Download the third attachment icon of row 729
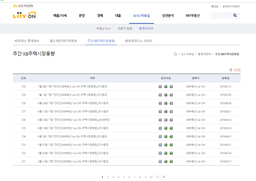 pos(171,95)
